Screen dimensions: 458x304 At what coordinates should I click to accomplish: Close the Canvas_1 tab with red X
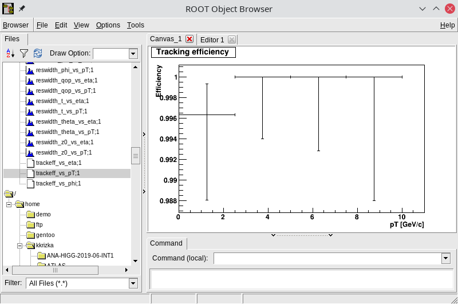coord(189,39)
